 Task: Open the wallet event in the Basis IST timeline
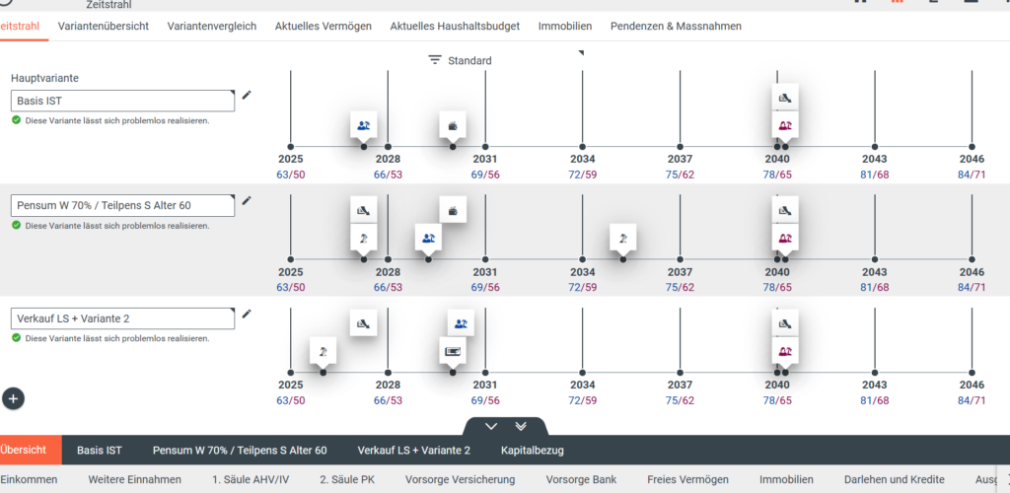(x=453, y=125)
